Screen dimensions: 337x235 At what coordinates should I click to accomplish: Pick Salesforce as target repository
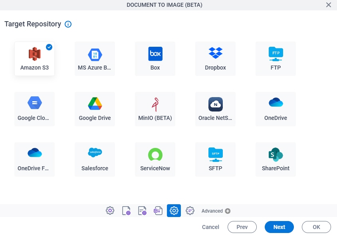click(95, 159)
